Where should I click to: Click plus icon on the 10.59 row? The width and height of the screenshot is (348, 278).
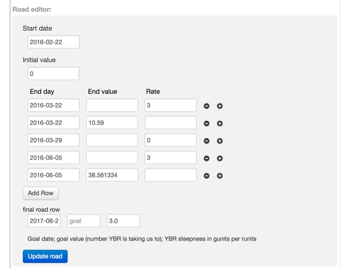(x=220, y=123)
